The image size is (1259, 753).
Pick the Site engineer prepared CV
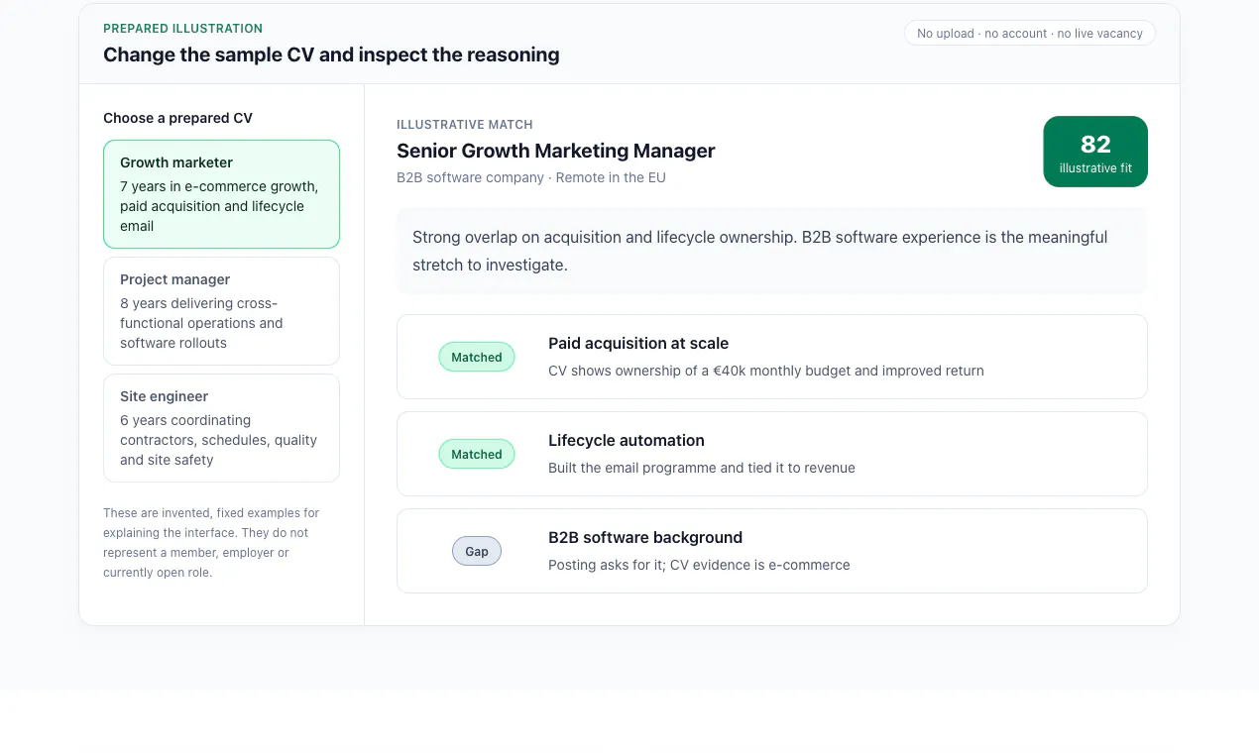click(221, 428)
